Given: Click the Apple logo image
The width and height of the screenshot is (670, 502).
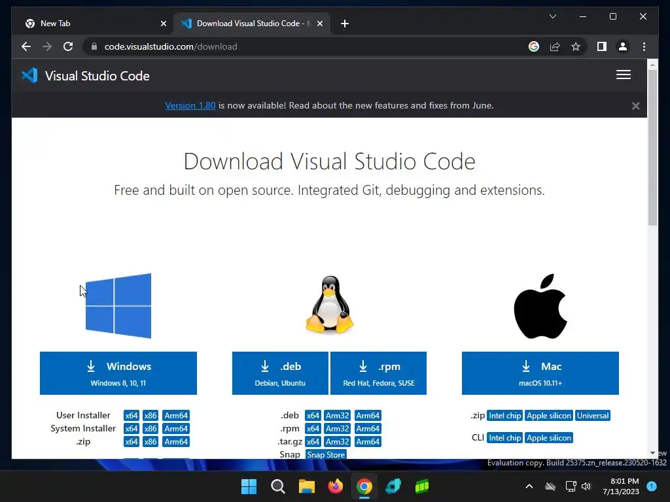Looking at the screenshot, I should coord(540,306).
